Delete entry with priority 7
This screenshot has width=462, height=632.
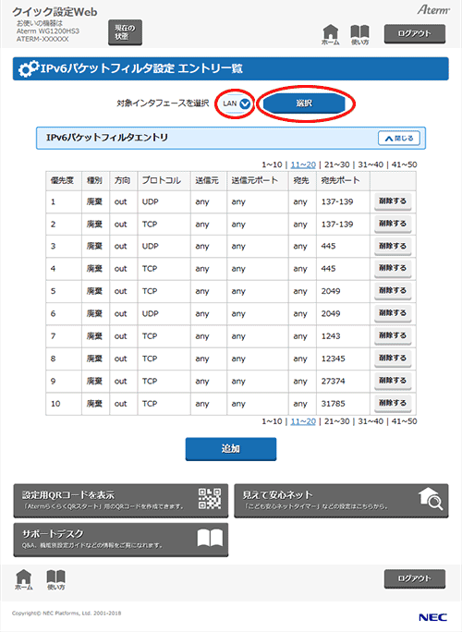click(393, 335)
